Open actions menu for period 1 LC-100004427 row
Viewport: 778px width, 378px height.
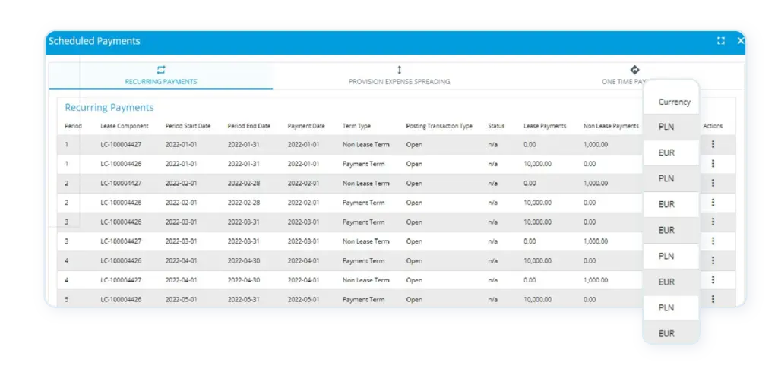pyautogui.click(x=713, y=144)
